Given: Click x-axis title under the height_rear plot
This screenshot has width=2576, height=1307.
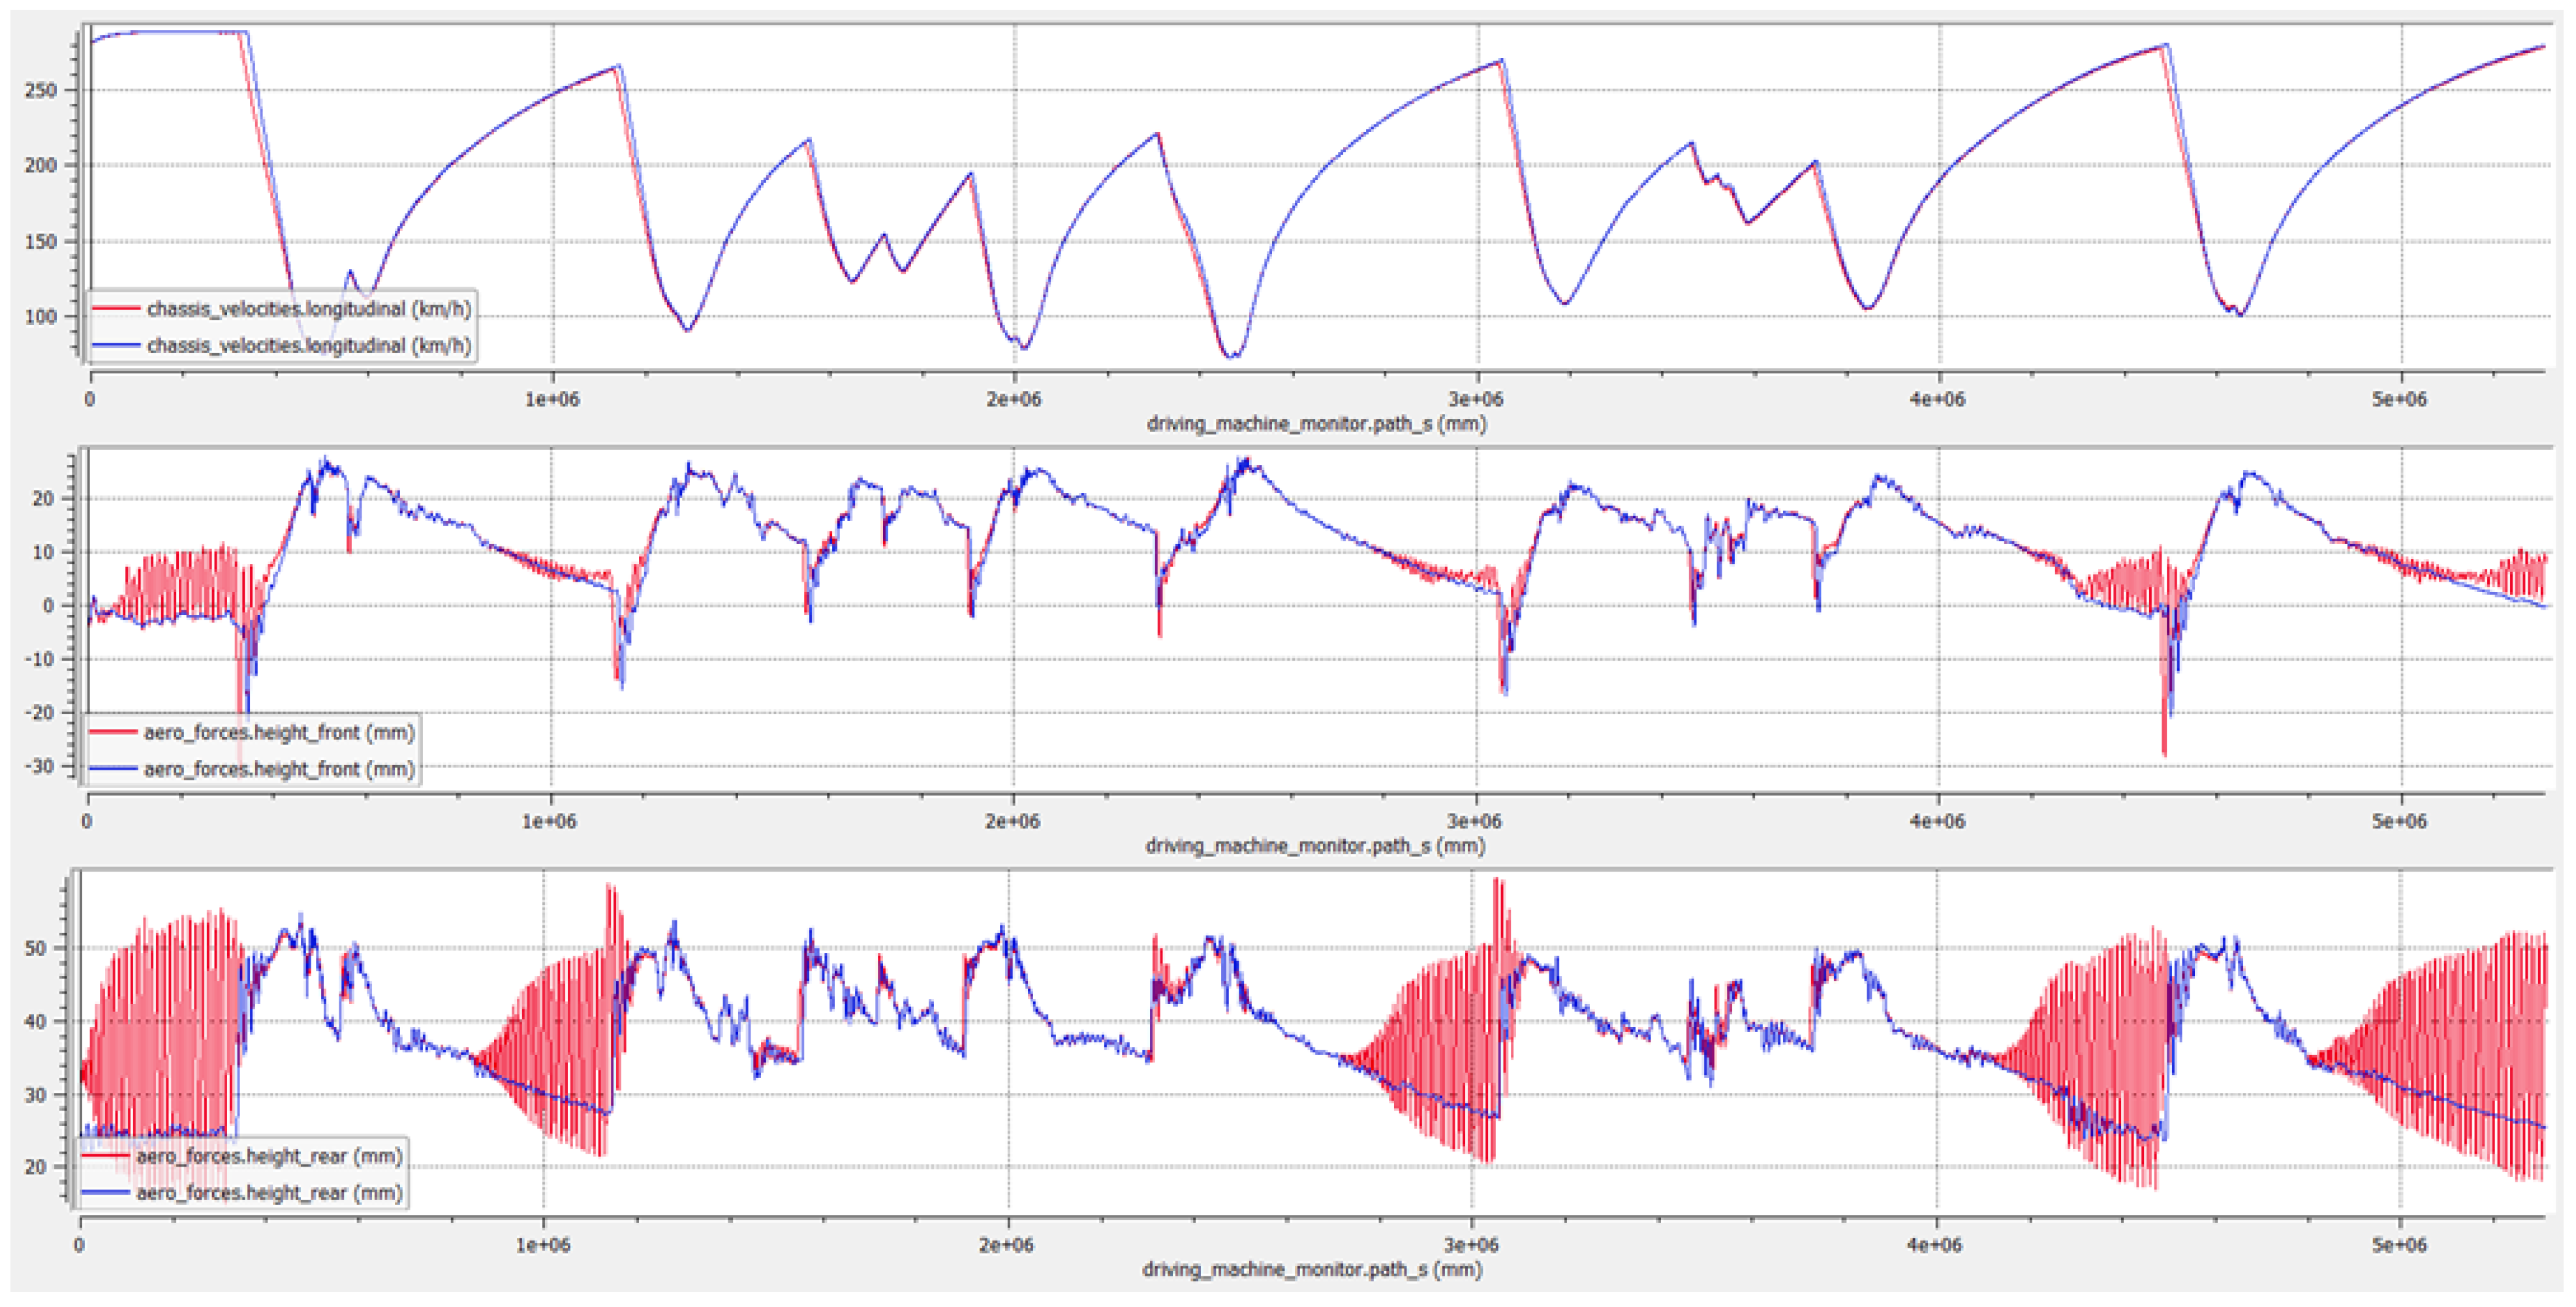Looking at the screenshot, I should tap(1312, 1269).
